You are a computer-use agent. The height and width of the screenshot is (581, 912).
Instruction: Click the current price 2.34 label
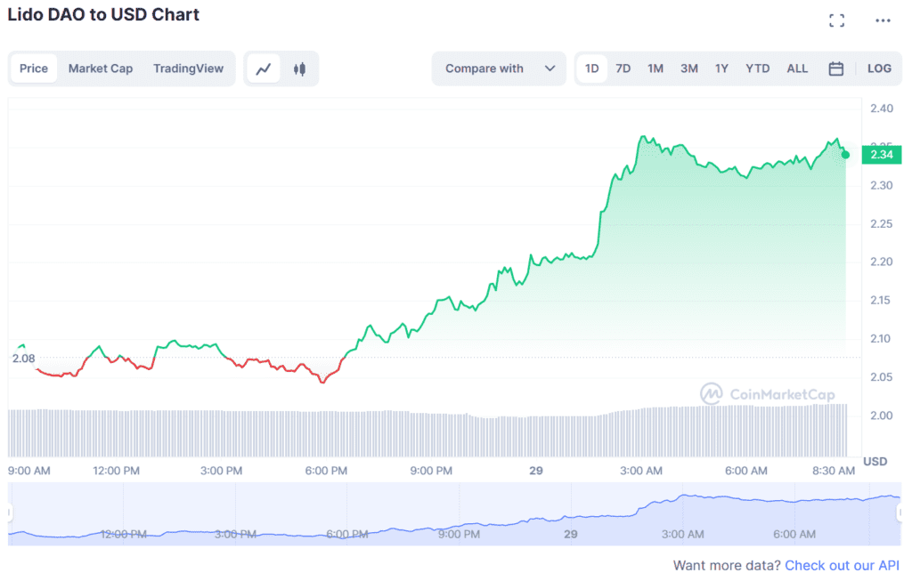tap(881, 155)
